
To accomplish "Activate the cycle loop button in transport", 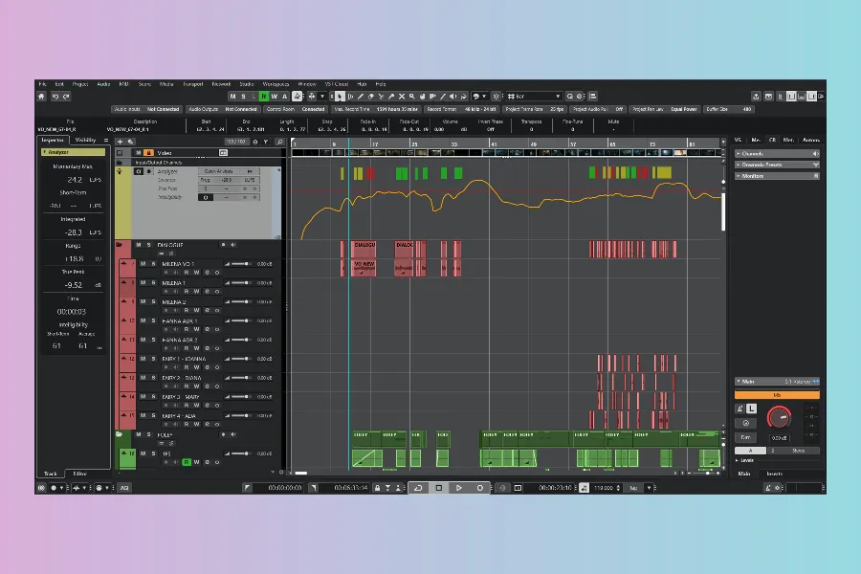I will pyautogui.click(x=418, y=488).
